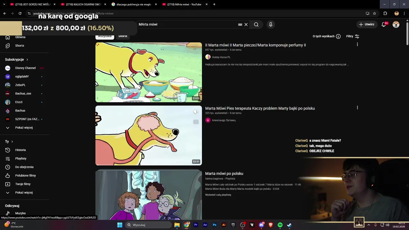Open Discord from taskbar
409x230 pixels.
tap(261, 225)
